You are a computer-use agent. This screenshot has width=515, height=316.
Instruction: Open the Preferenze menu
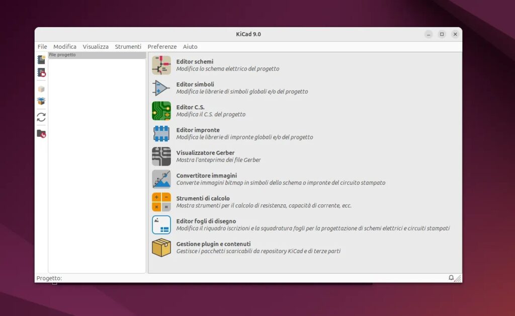click(162, 46)
